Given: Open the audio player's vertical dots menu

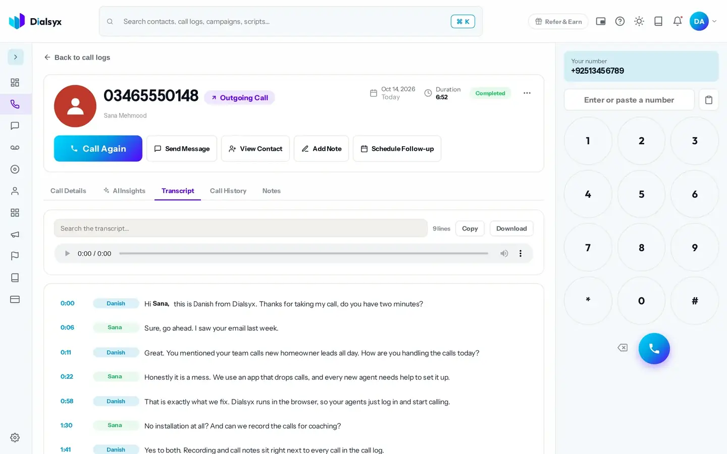Looking at the screenshot, I should coord(521,253).
